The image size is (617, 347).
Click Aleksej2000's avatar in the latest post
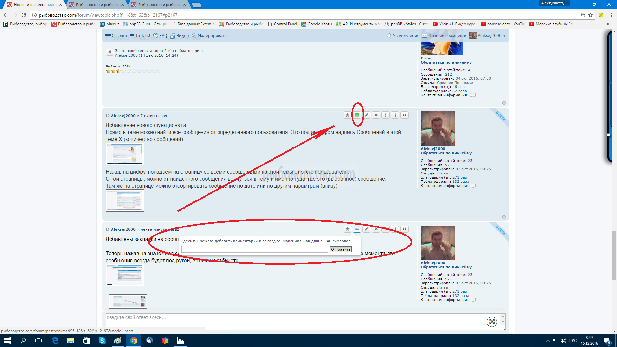pyautogui.click(x=437, y=243)
